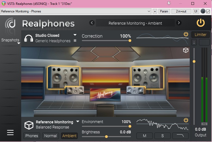The width and height of the screenshot is (212, 142).
Task: Toggle the S side monitoring button
Action: [162, 136]
